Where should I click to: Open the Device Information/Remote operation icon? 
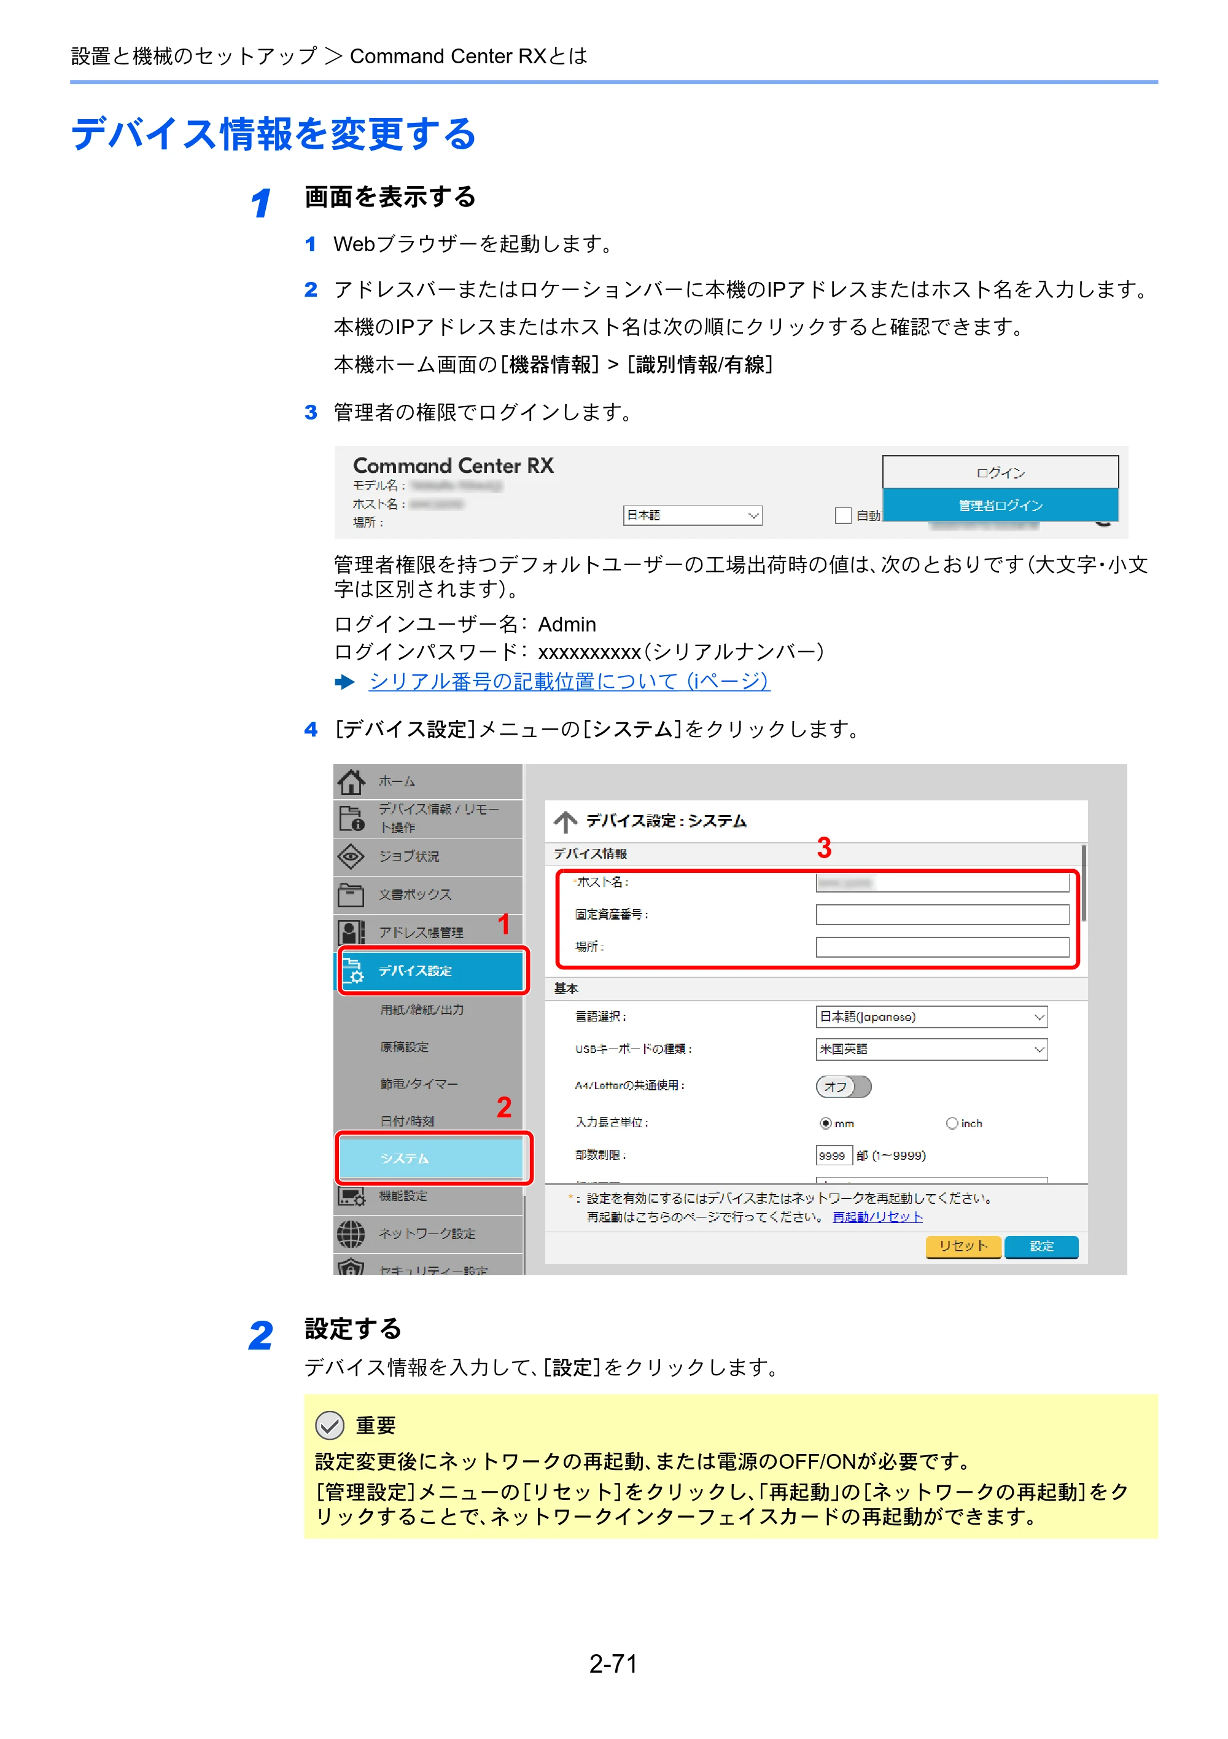tap(351, 818)
